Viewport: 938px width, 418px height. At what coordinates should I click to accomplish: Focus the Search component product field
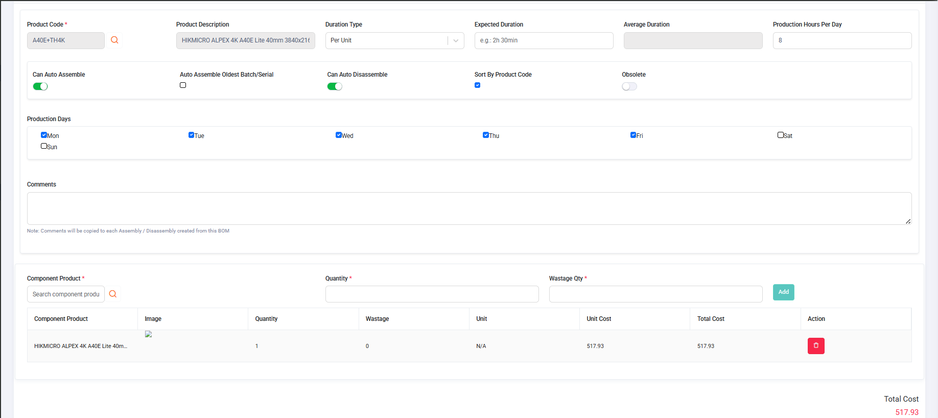(66, 294)
